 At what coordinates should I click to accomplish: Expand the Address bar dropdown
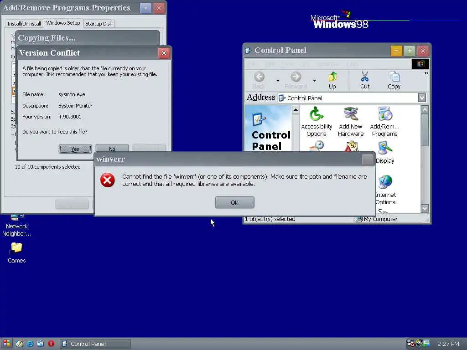[x=422, y=98]
